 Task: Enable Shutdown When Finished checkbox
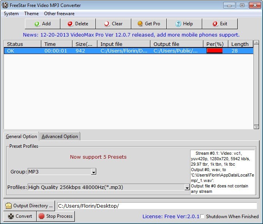coord(202,216)
